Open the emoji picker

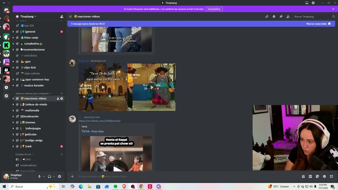[325, 177]
